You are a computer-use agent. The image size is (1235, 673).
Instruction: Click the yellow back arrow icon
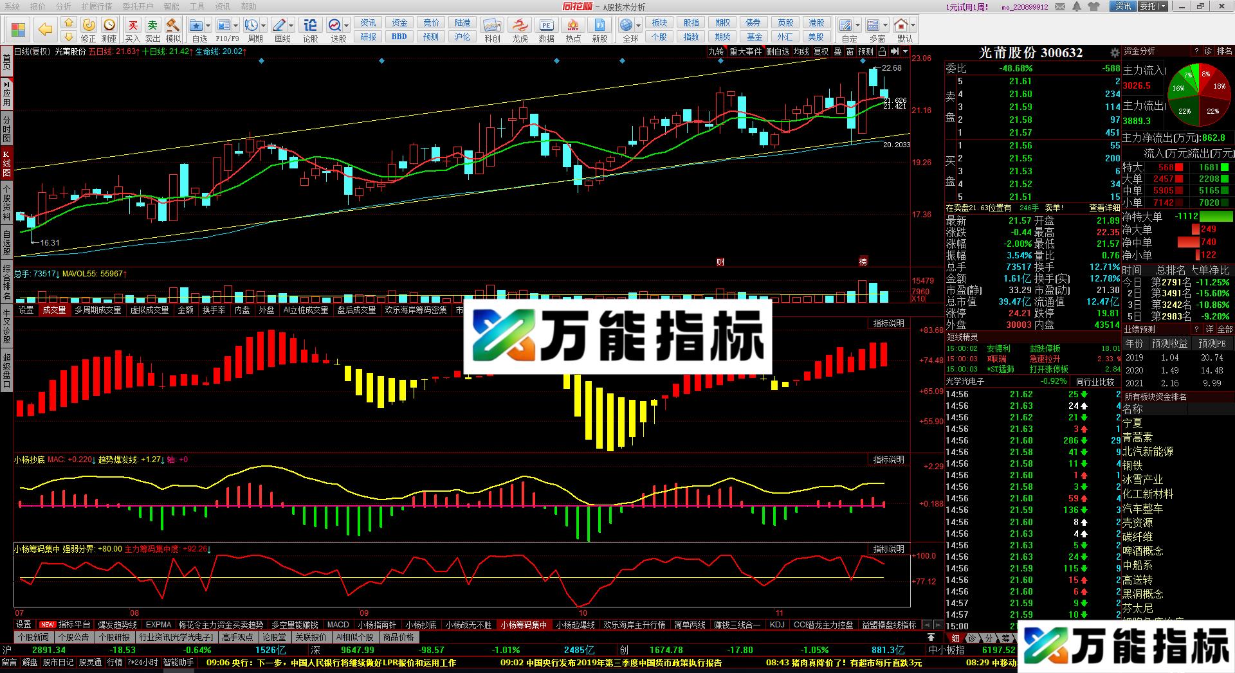coord(45,29)
